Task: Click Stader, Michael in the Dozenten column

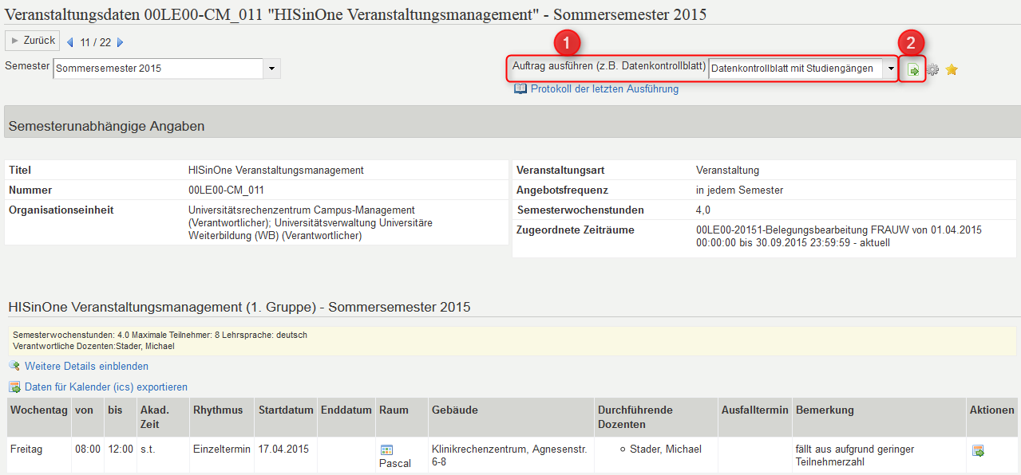Action: tap(666, 449)
